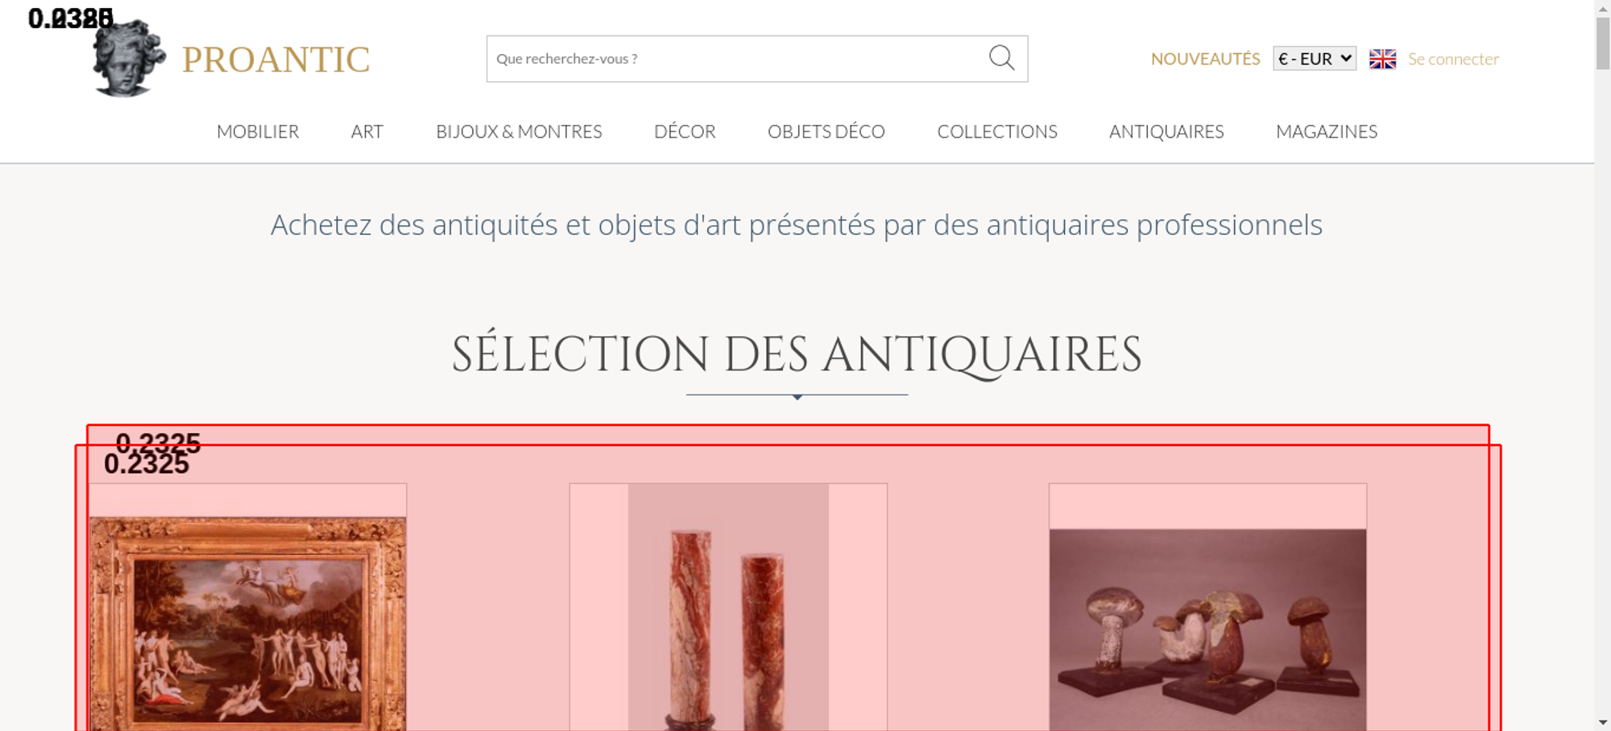This screenshot has height=731, width=1611.
Task: Click the scrollbar down arrow
Action: (1603, 722)
